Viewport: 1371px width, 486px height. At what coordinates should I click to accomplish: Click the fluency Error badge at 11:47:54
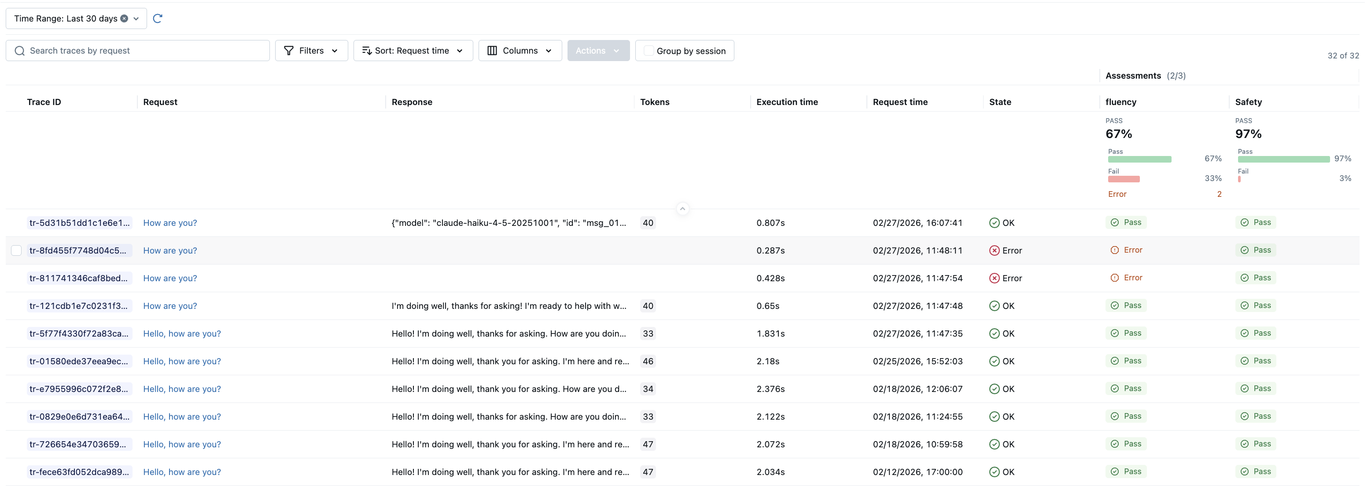coord(1126,278)
